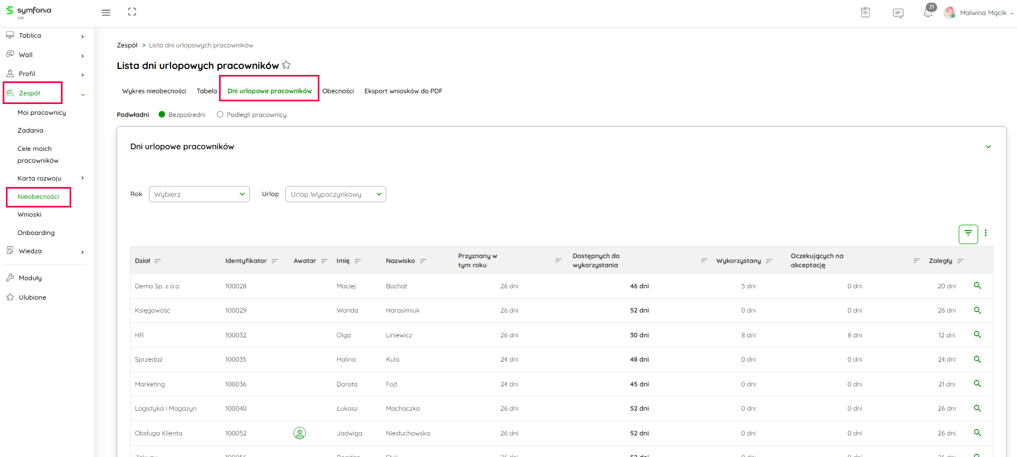This screenshot has height=457, width=1017.
Task: Open Wnioski in the sidebar
Action: coord(30,214)
